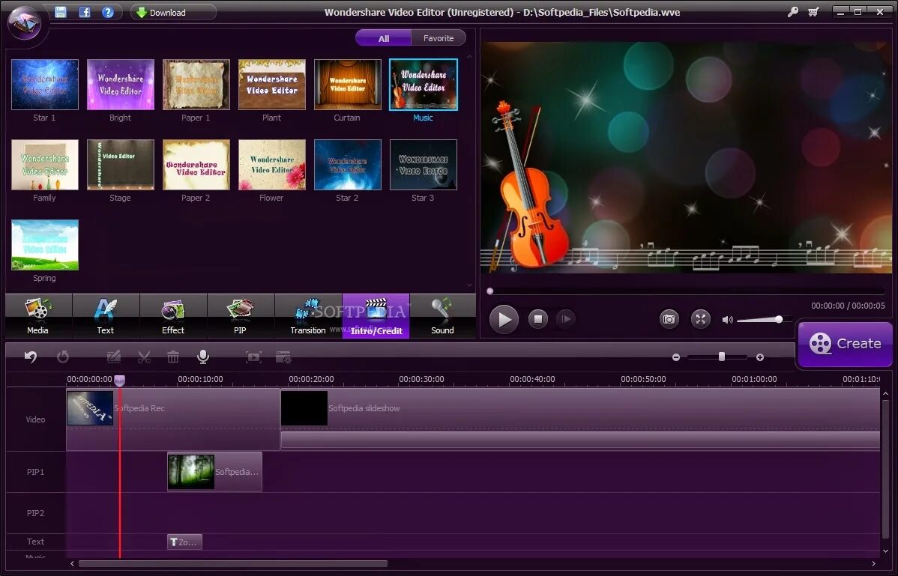Select the text clip on the Text track
The height and width of the screenshot is (576, 898).
184,542
